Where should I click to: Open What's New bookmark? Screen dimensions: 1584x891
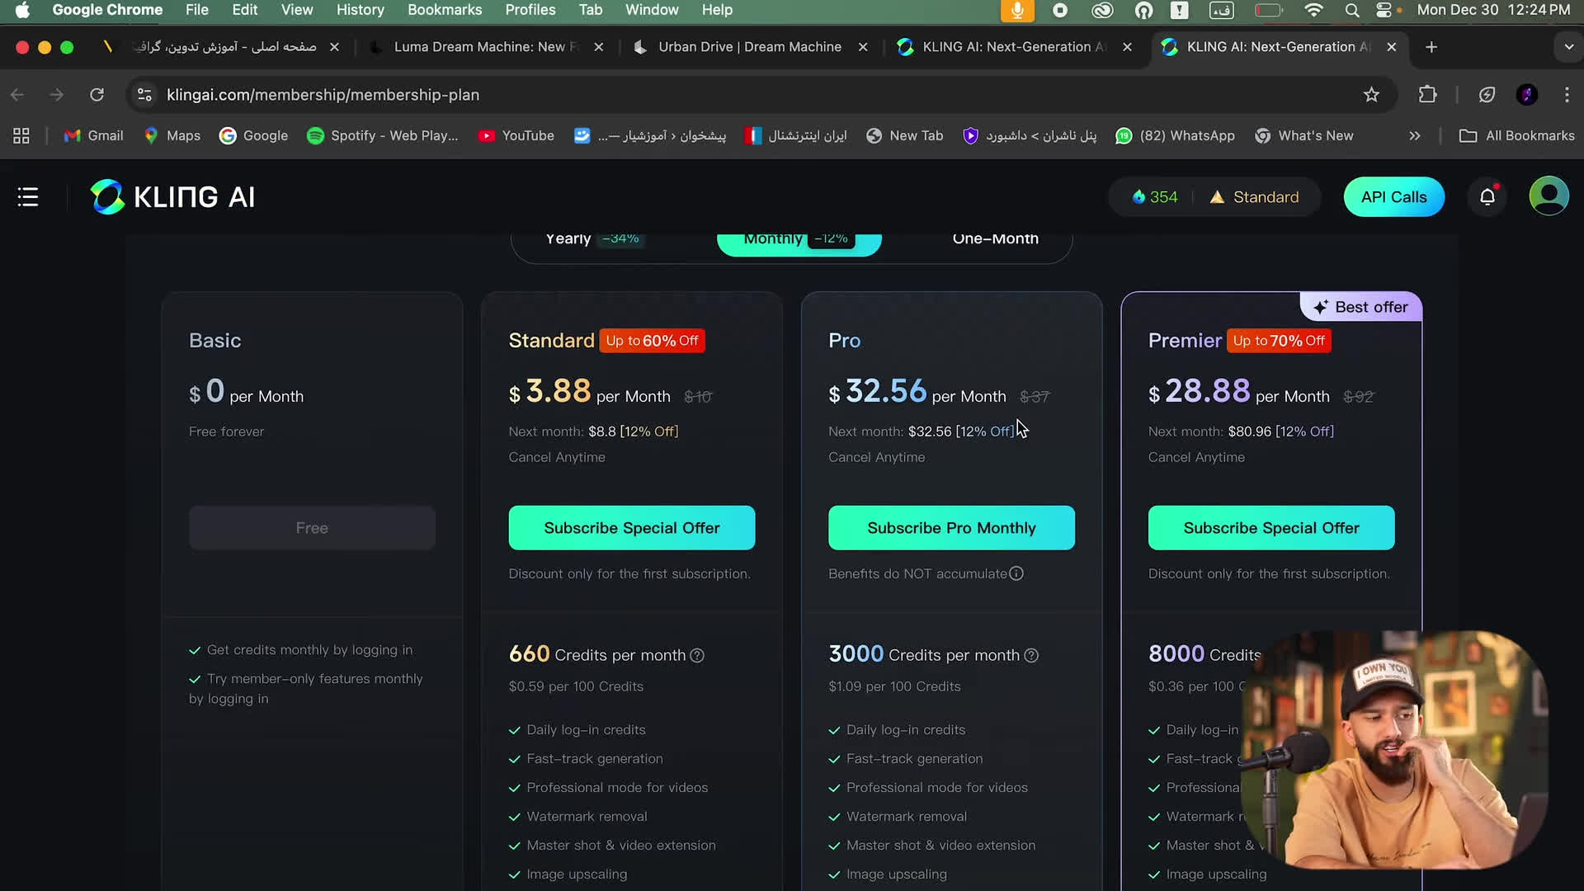[x=1303, y=136]
